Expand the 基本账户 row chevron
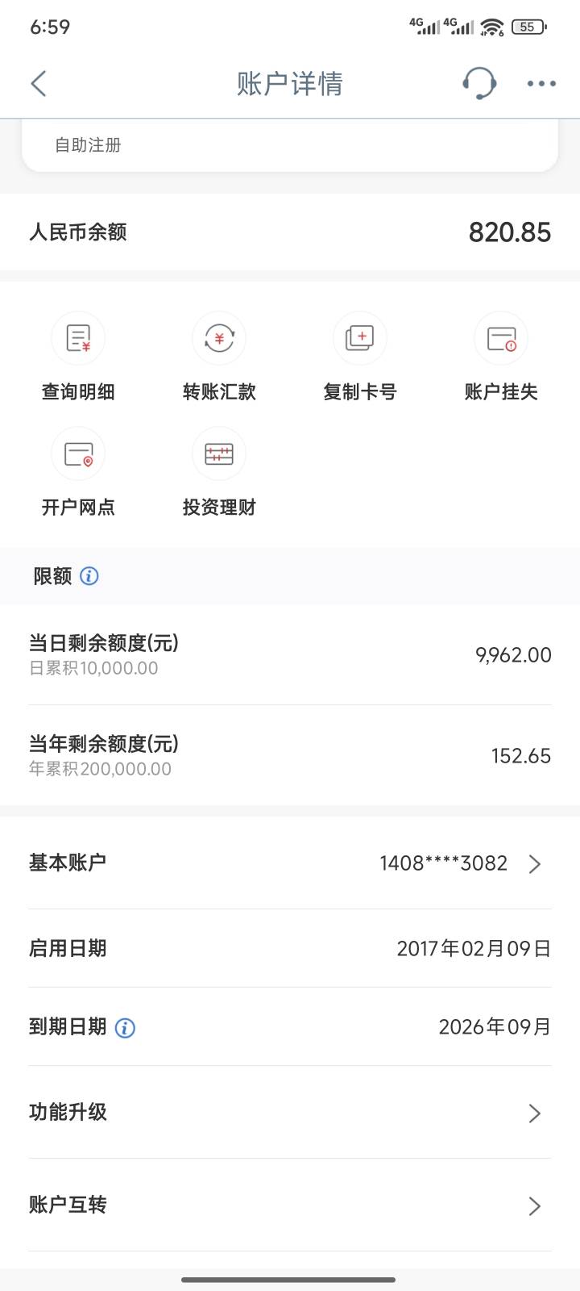 [x=534, y=864]
